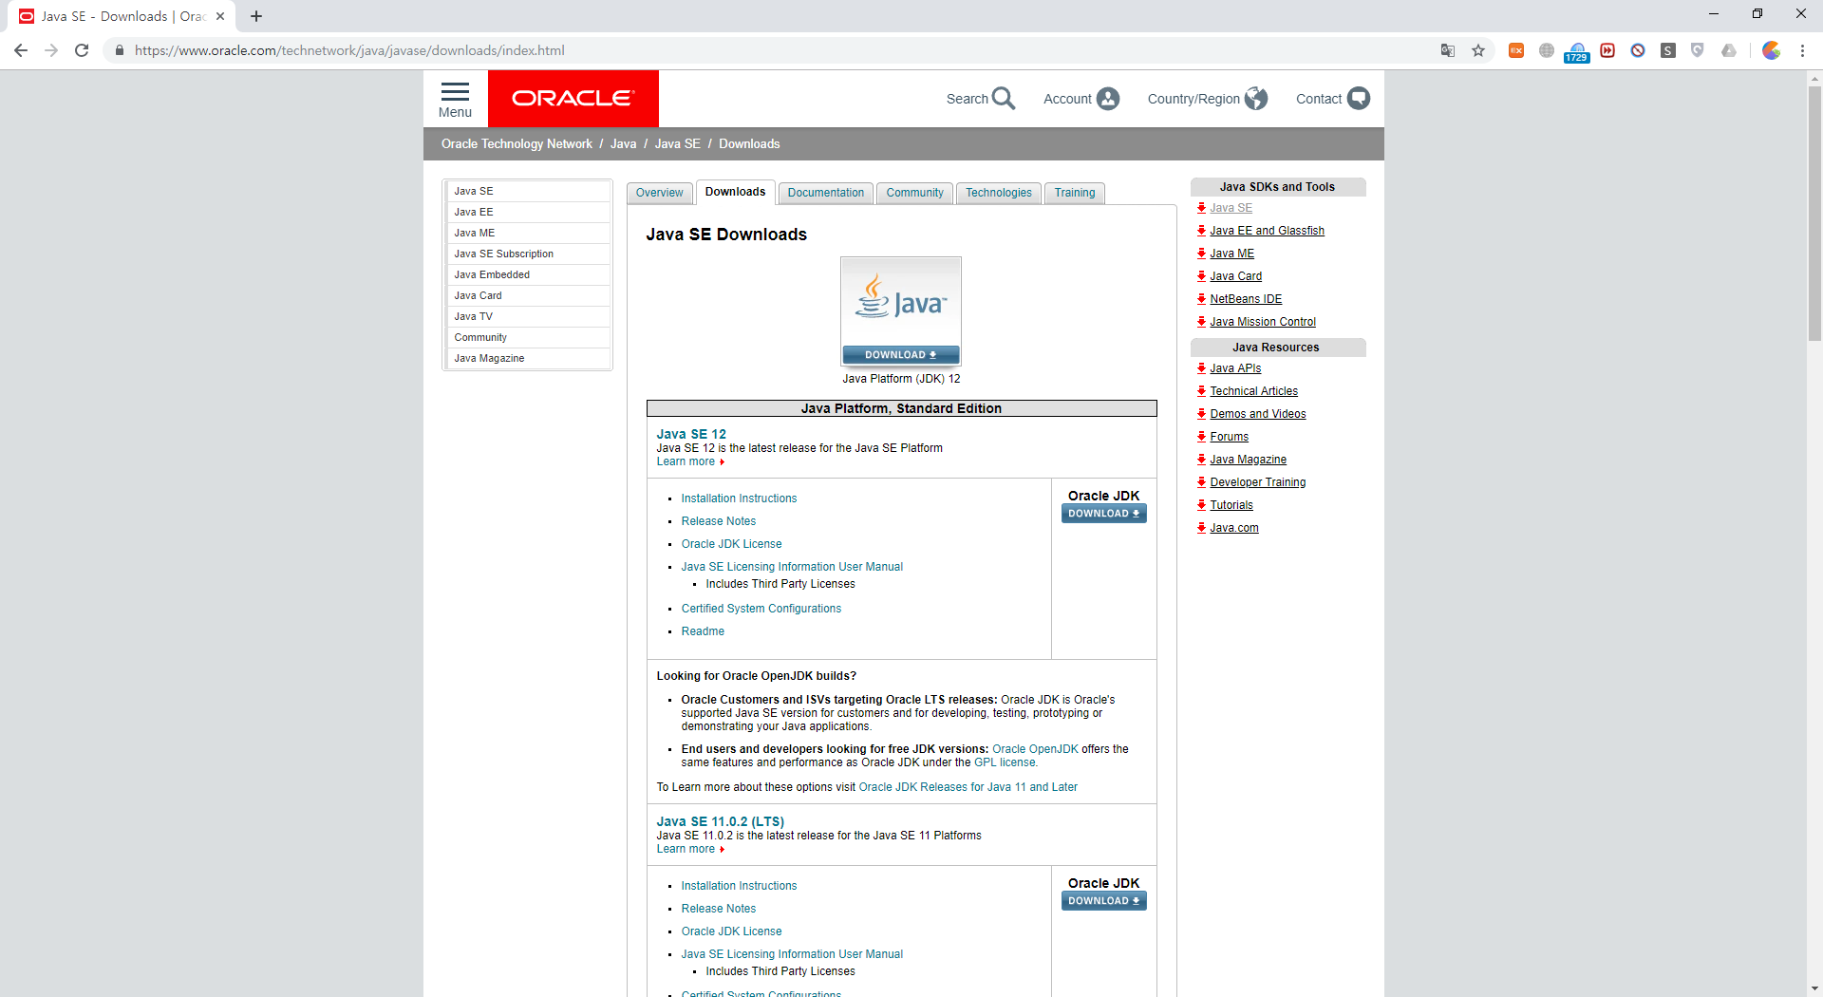Click the translate page icon in address bar
Image resolution: width=1823 pixels, height=997 pixels.
1447,50
